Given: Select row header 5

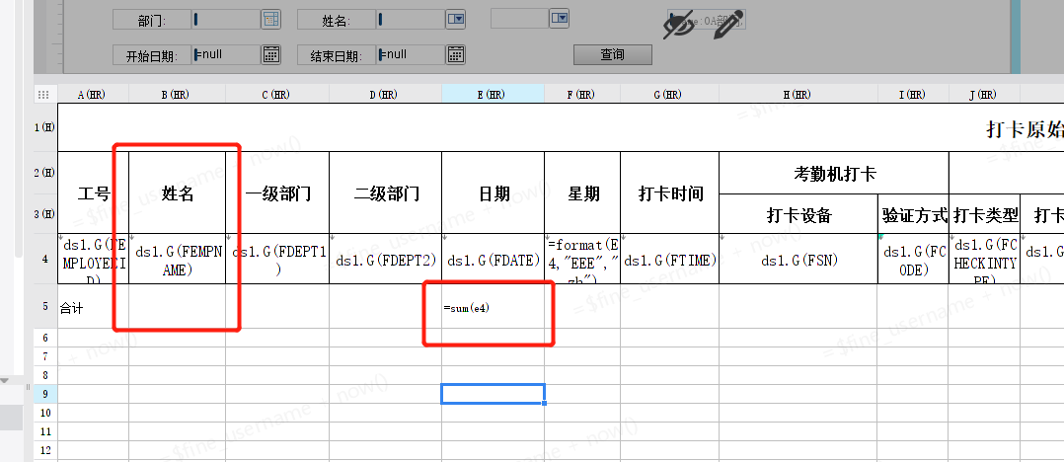Looking at the screenshot, I should (x=45, y=306).
